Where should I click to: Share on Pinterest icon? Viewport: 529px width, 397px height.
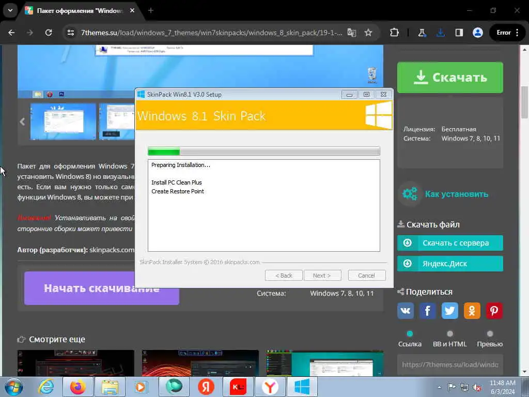coord(494,311)
